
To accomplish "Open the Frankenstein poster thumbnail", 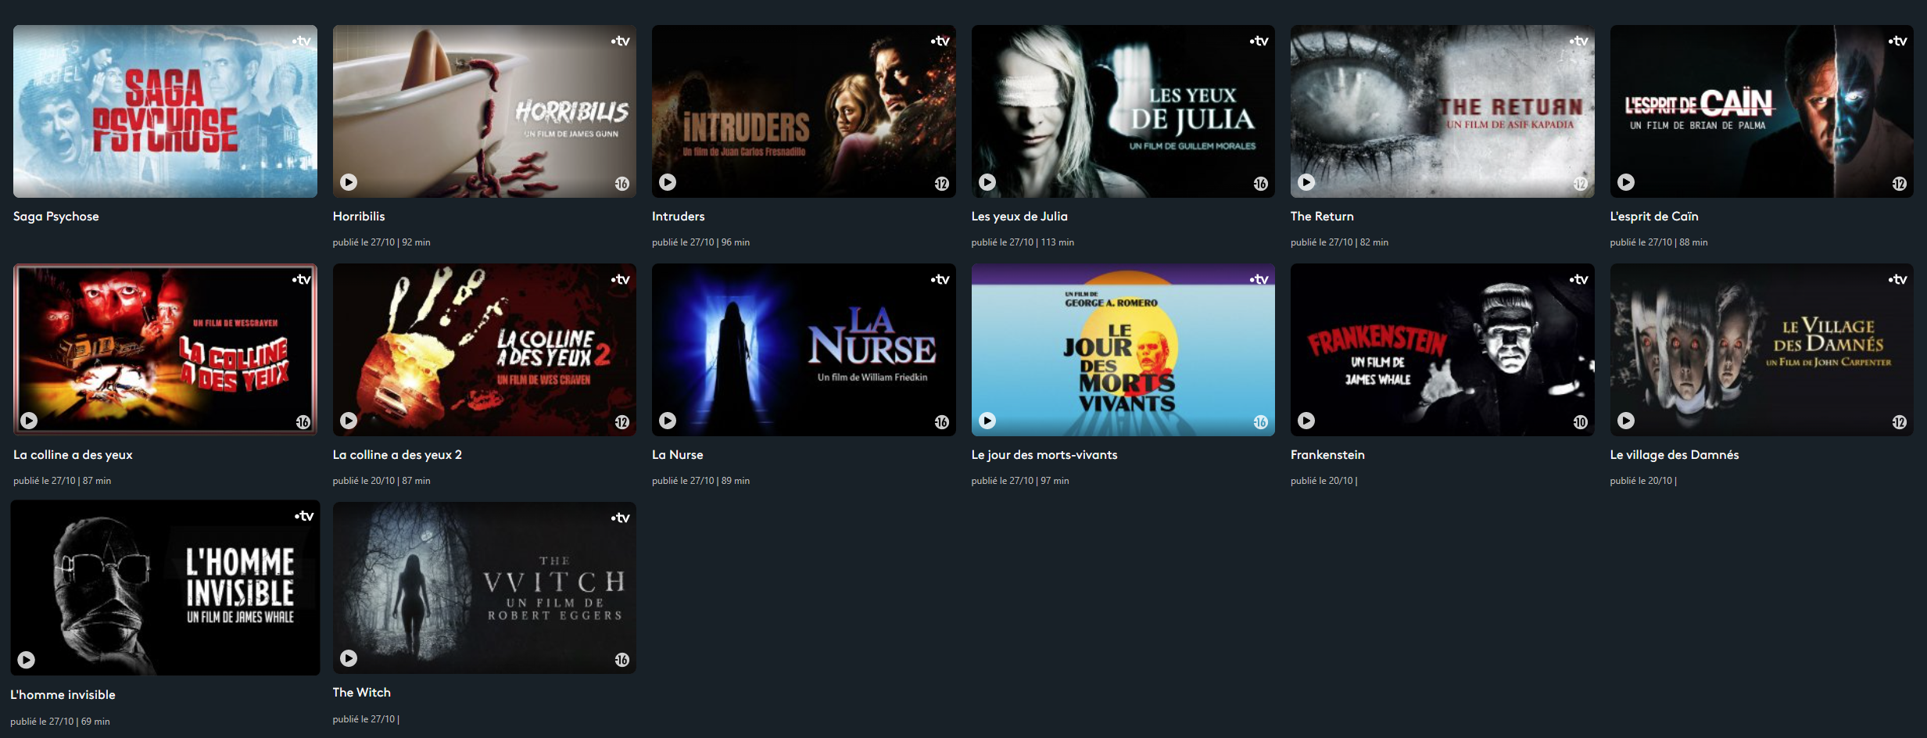I will (x=1442, y=349).
